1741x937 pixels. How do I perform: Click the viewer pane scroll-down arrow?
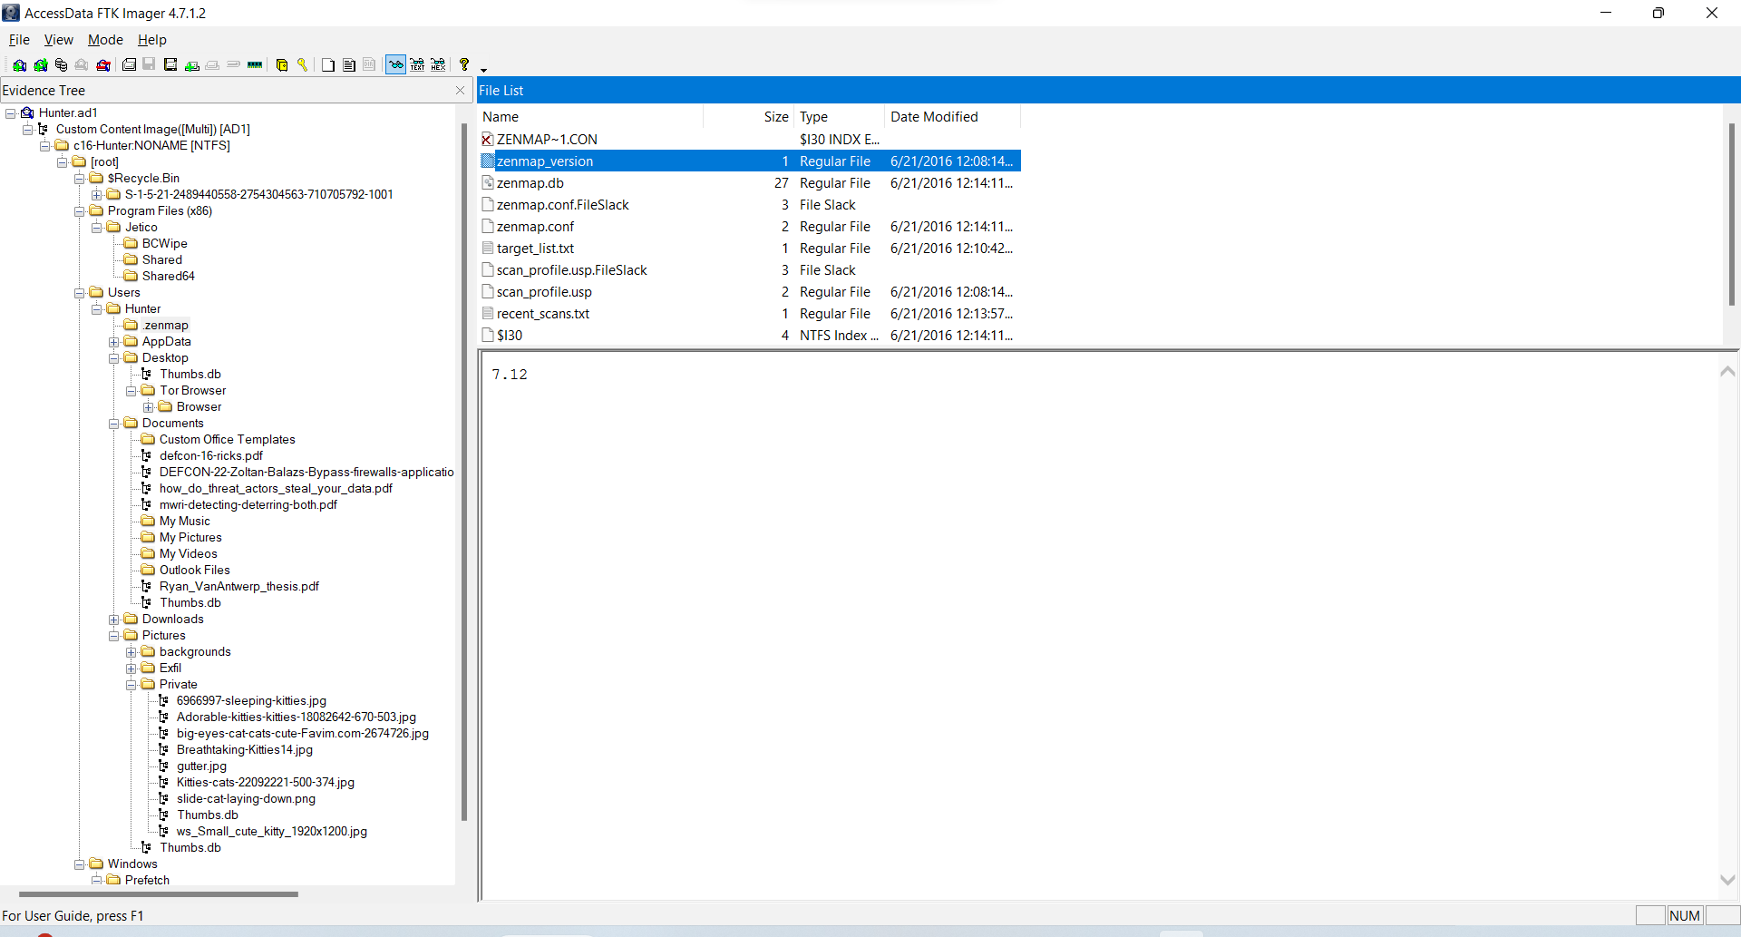(1728, 880)
